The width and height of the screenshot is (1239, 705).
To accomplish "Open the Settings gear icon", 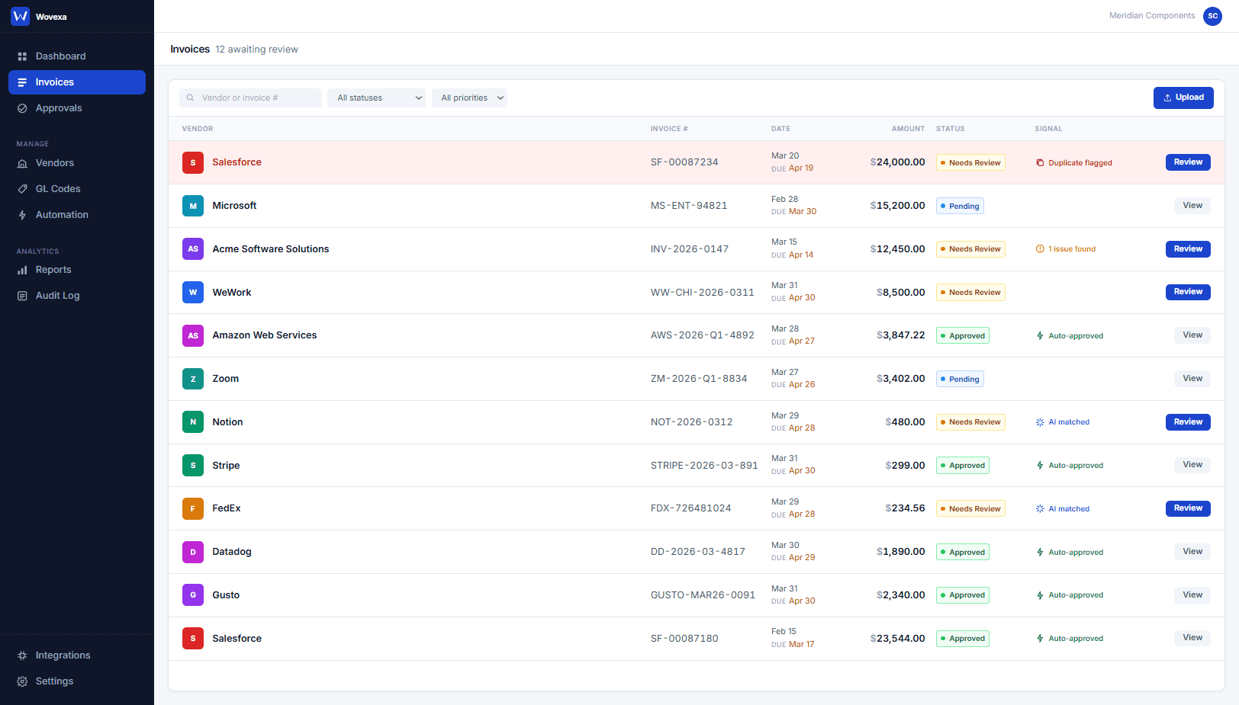I will tap(21, 681).
